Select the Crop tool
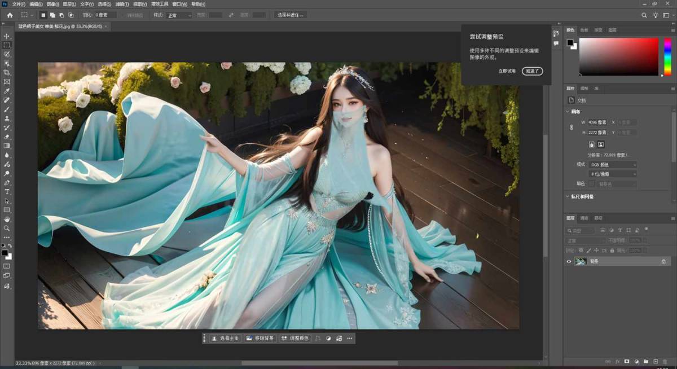This screenshot has height=369, width=677. coord(7,72)
